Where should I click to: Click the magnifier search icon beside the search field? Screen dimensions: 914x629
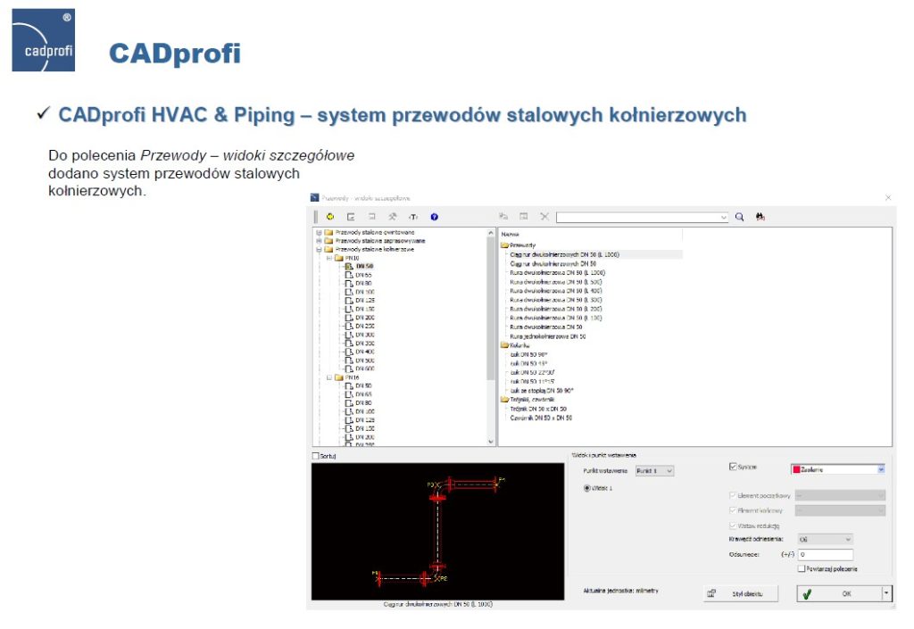[739, 217]
